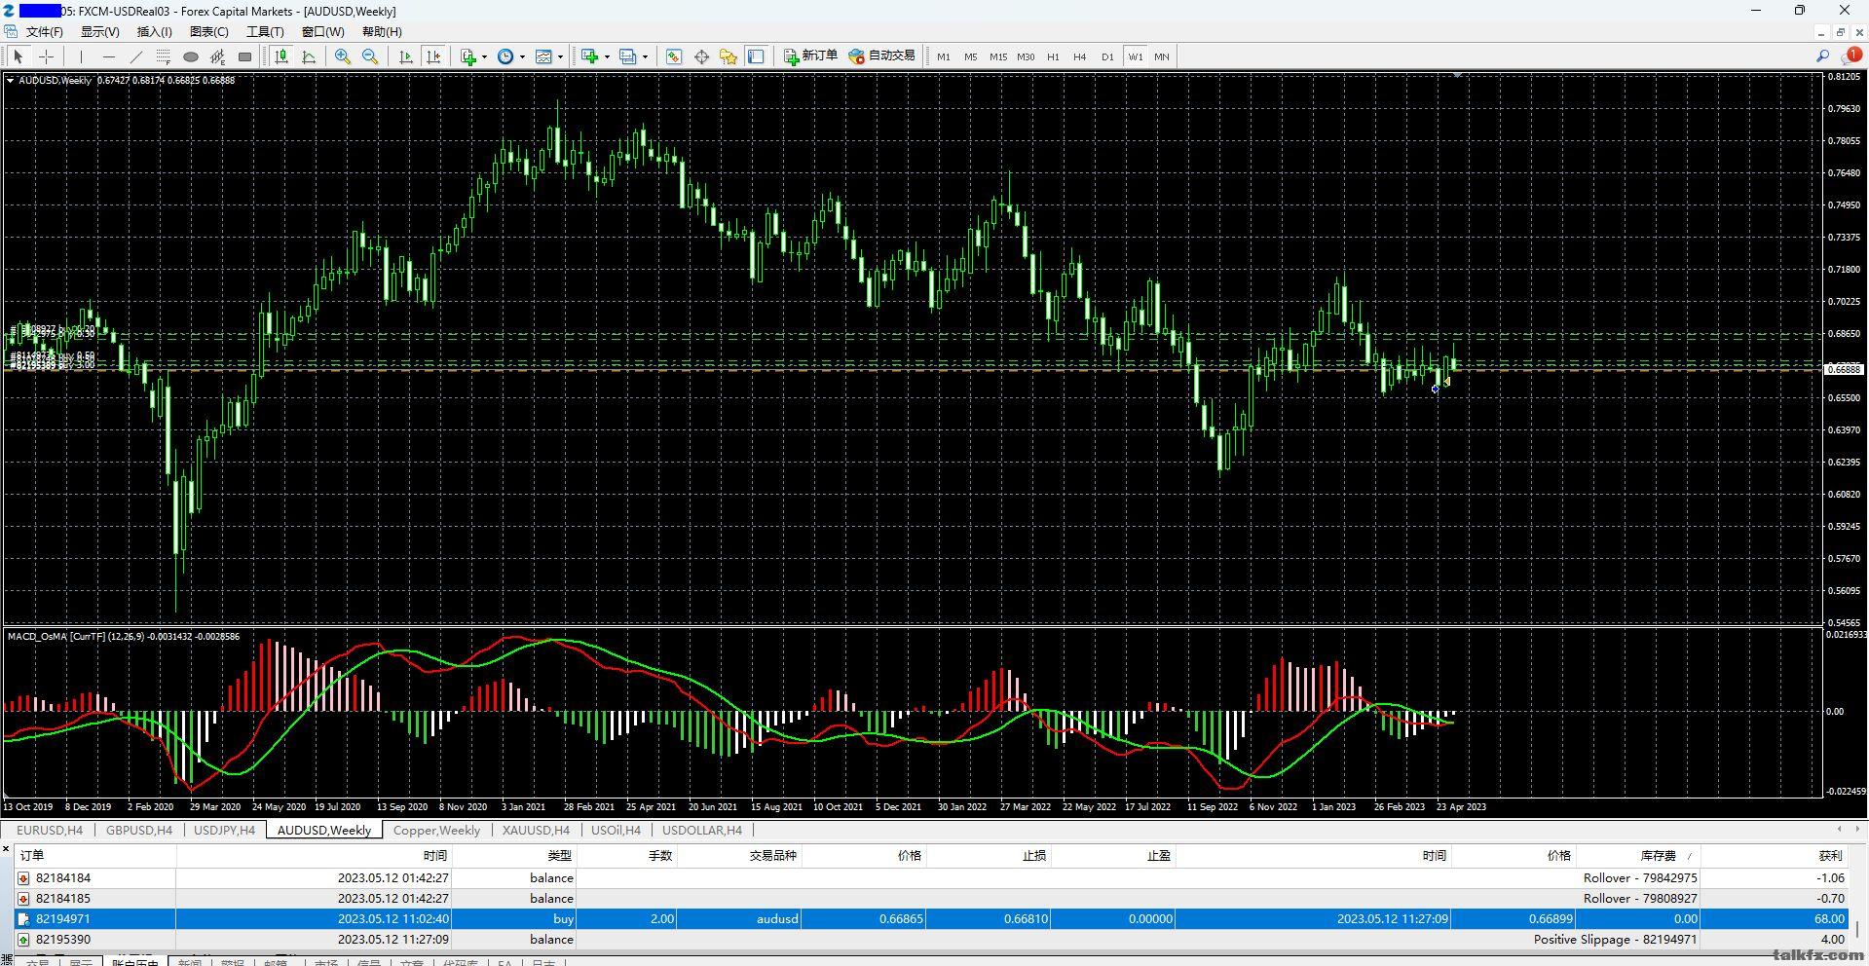The height and width of the screenshot is (966, 1869).
Task: Open the 工具(T) menu
Action: (265, 31)
